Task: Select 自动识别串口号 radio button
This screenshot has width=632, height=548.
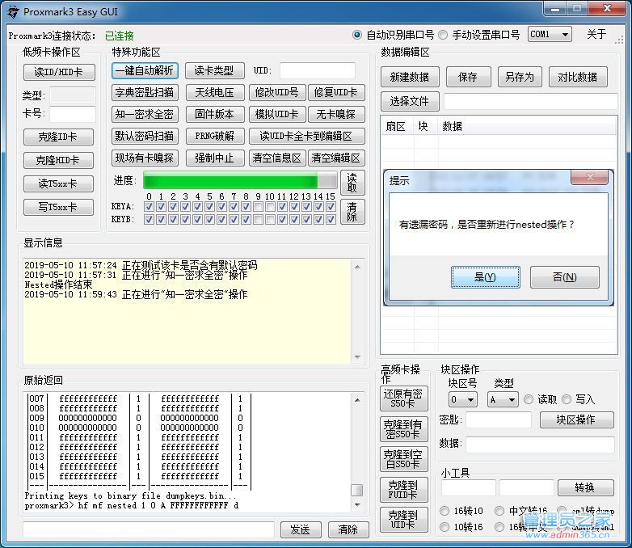Action: pos(357,35)
